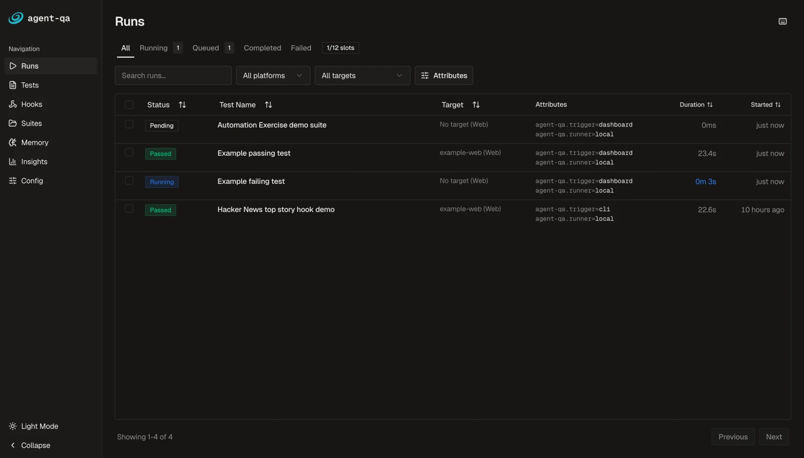Click the blue Running status badge

tap(161, 182)
